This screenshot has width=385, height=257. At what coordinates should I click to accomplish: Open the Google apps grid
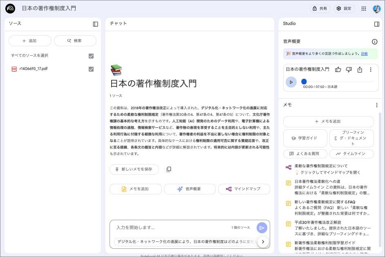(x=363, y=9)
